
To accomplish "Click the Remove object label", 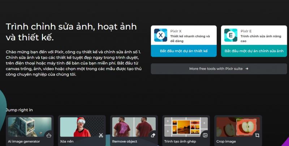I will coord(125,141).
